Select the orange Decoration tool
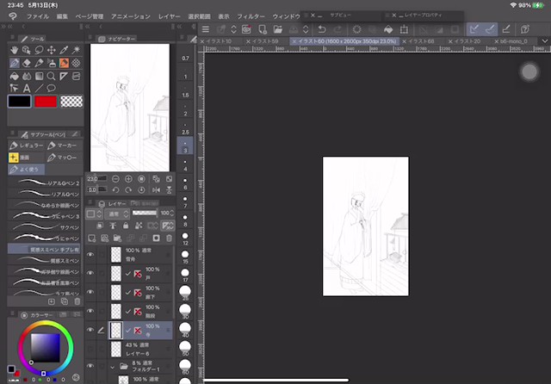Screen dimensions: 551x384 64,63
